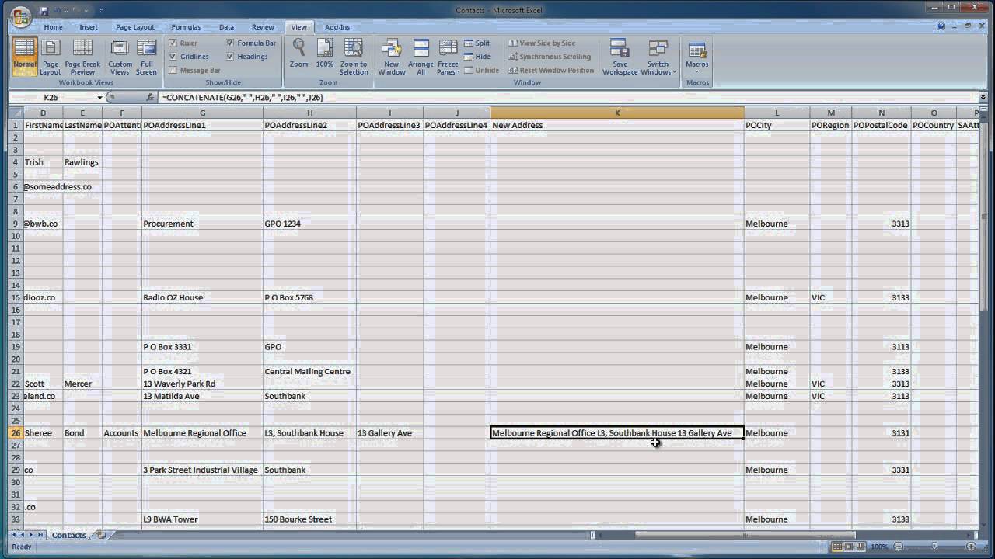The image size is (995, 559).
Task: Select cell containing Radio OZ House
Action: point(202,297)
